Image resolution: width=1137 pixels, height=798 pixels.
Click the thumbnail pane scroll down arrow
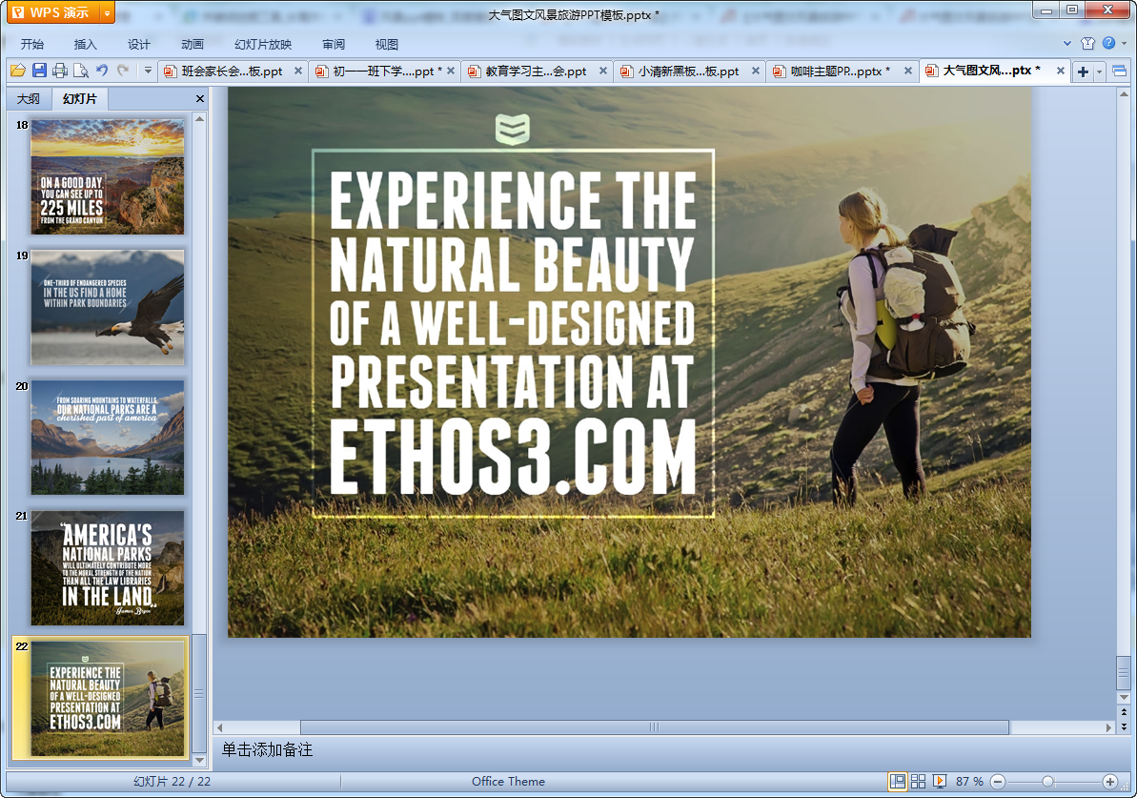click(199, 760)
